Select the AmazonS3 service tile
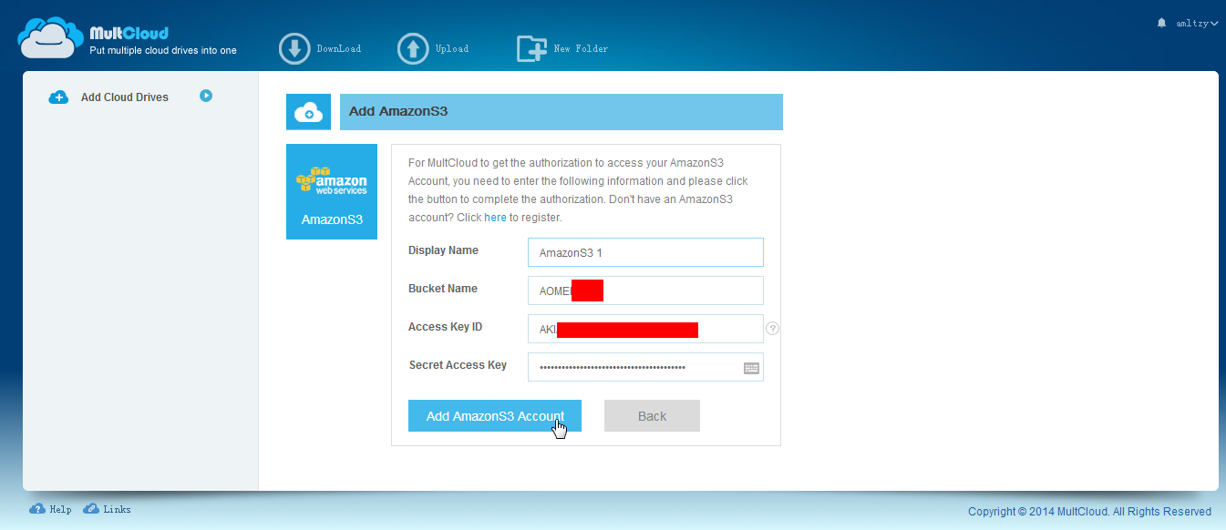The width and height of the screenshot is (1226, 530). coord(332,192)
